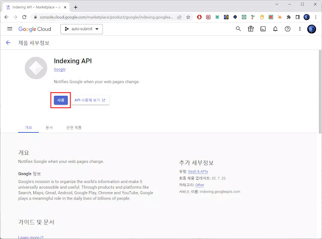322x239 pixels.
Task: Open a new browser tab
Action: 75,7
